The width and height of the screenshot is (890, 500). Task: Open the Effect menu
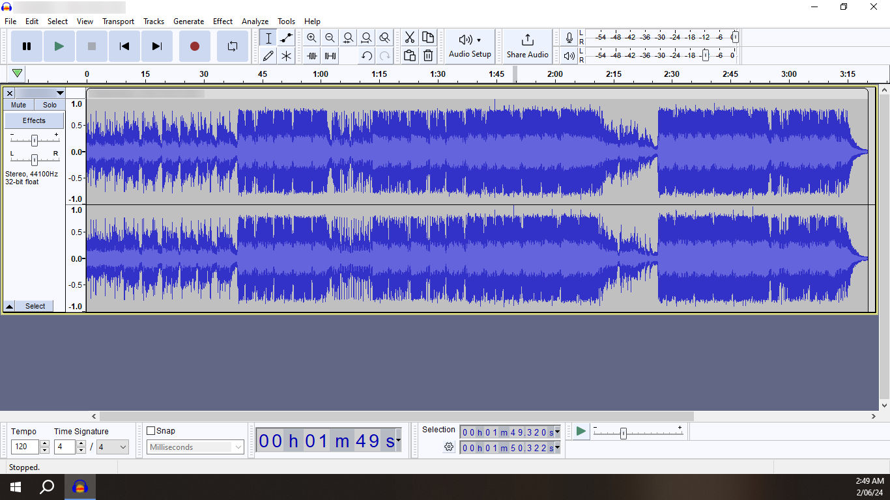click(x=222, y=21)
